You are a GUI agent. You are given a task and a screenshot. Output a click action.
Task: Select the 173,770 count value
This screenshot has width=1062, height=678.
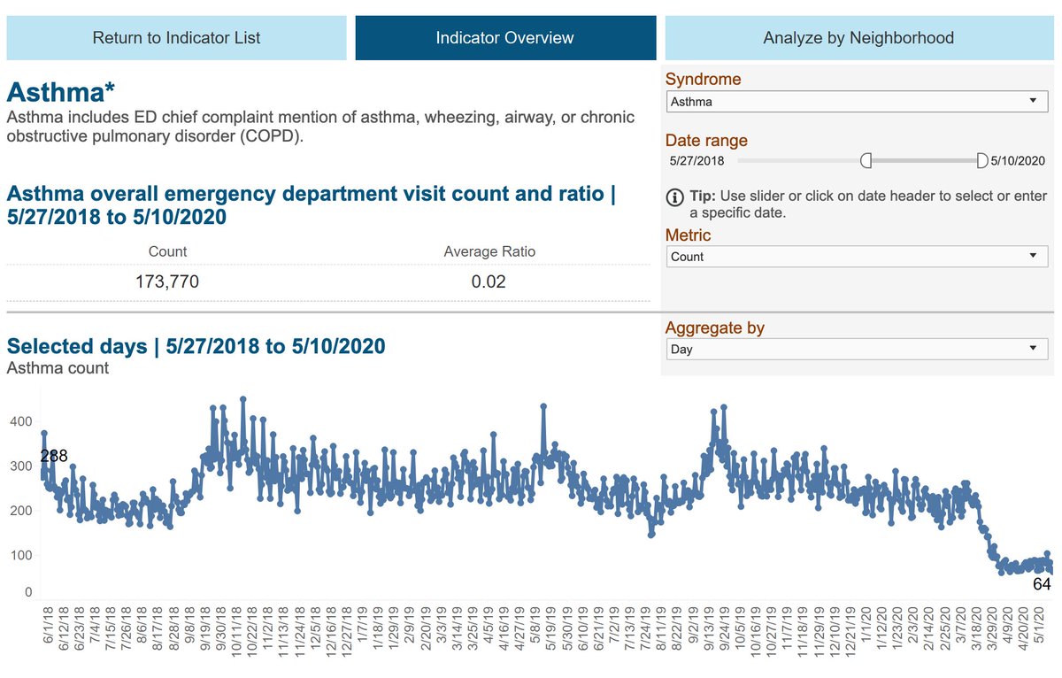click(x=167, y=282)
